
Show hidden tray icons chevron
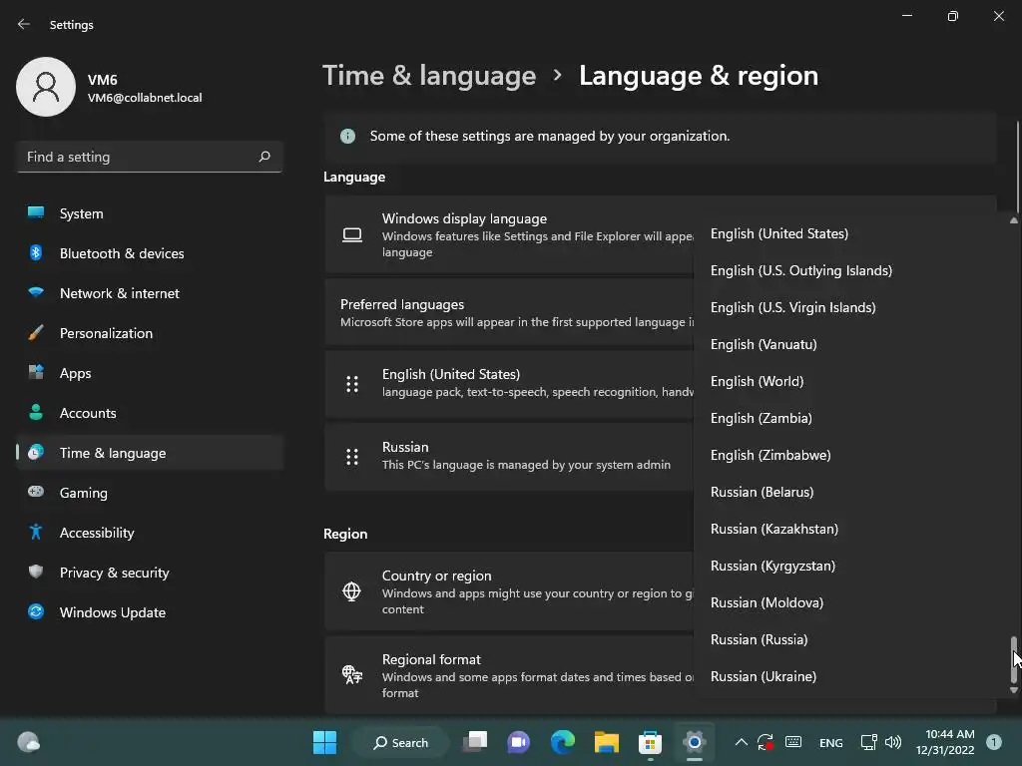pos(742,742)
